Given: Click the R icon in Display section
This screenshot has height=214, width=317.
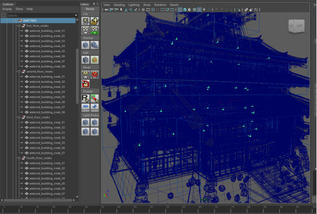Looking at the screenshot, I should pyautogui.click(x=85, y=98).
